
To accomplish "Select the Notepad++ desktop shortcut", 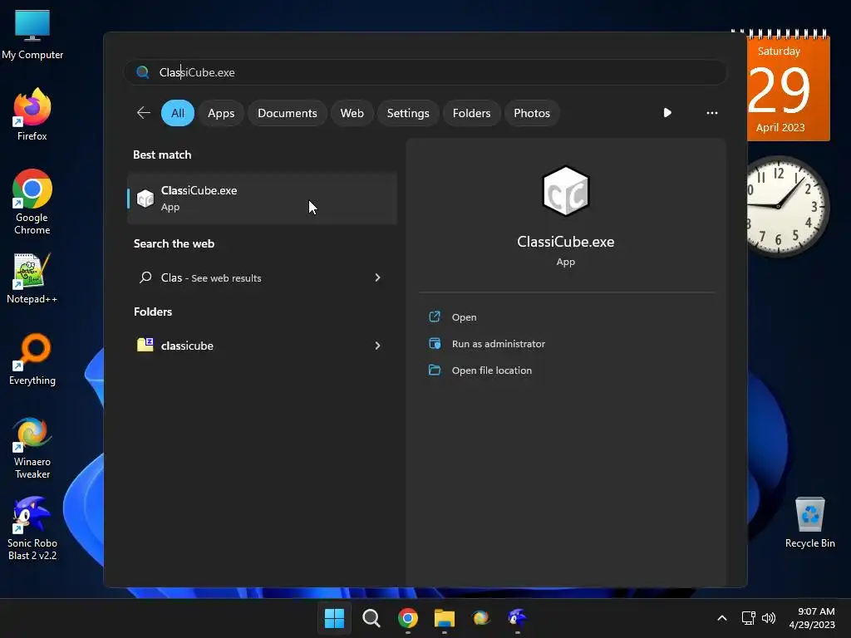I will [32, 278].
